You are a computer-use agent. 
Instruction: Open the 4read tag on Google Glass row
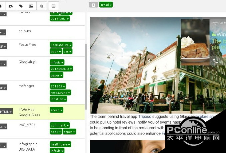pos(56,110)
